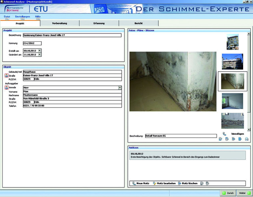The image size is (253, 197).
Task: Click the Notiz bearbeiten icon
Action: coord(154,184)
